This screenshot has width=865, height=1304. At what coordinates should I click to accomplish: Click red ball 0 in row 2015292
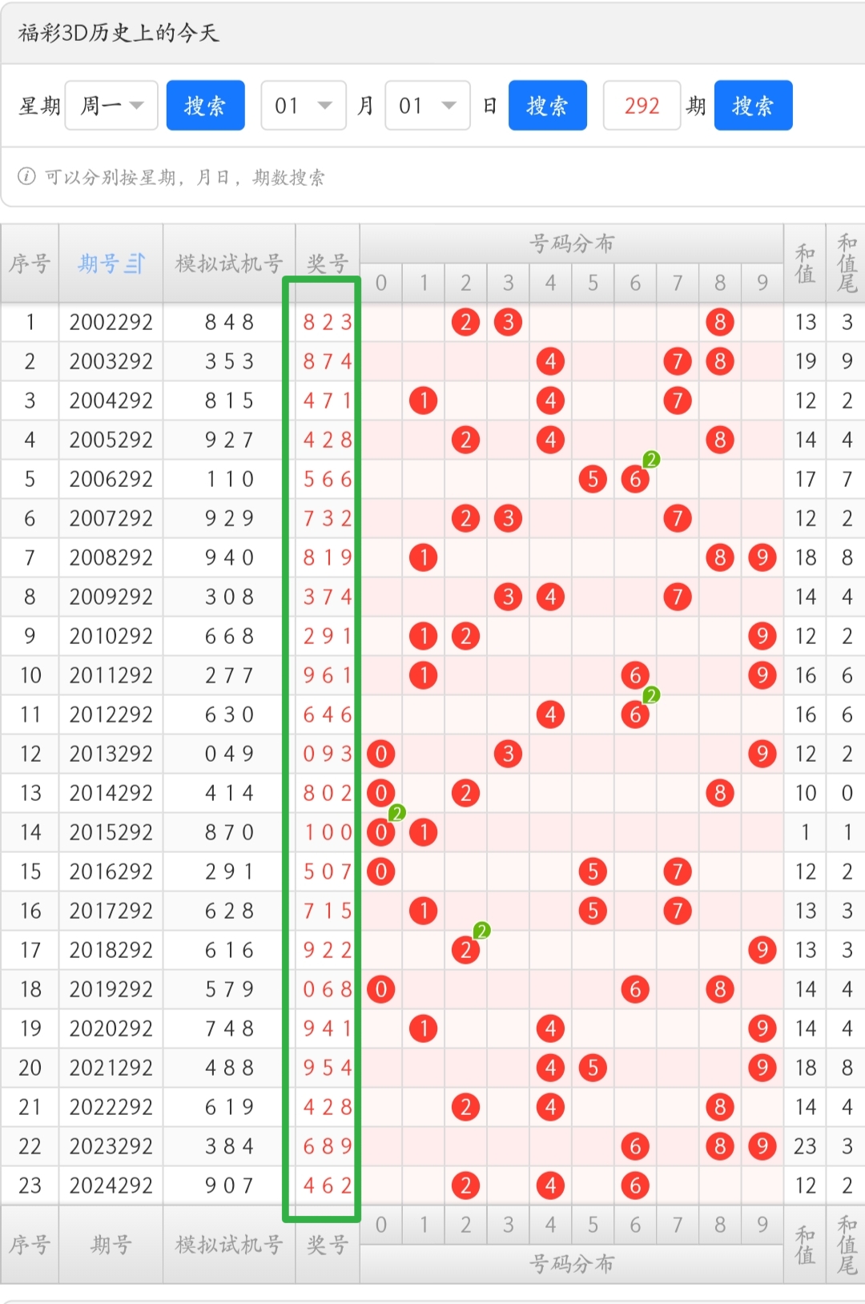(x=380, y=832)
